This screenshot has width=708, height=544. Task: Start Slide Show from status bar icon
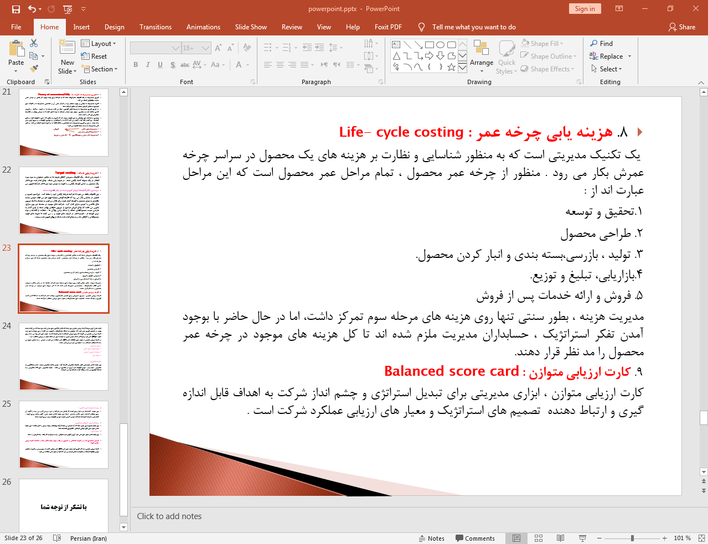[x=582, y=538]
